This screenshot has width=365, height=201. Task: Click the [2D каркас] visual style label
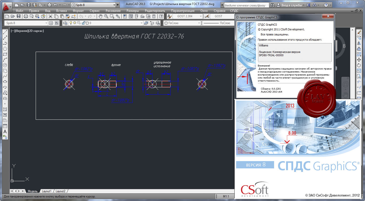36,31
